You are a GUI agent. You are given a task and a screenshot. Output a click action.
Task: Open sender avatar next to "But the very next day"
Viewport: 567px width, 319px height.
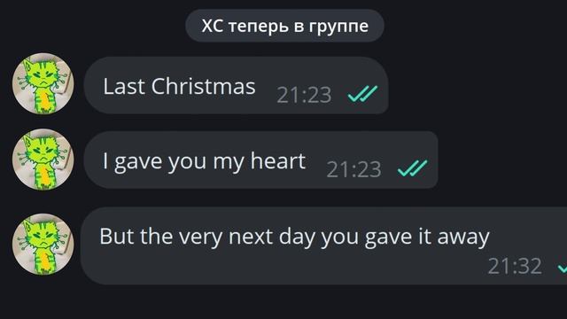pos(43,245)
